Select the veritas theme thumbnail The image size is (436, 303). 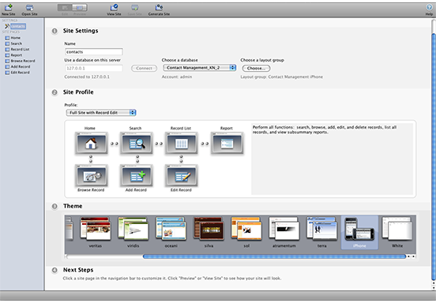(95, 229)
